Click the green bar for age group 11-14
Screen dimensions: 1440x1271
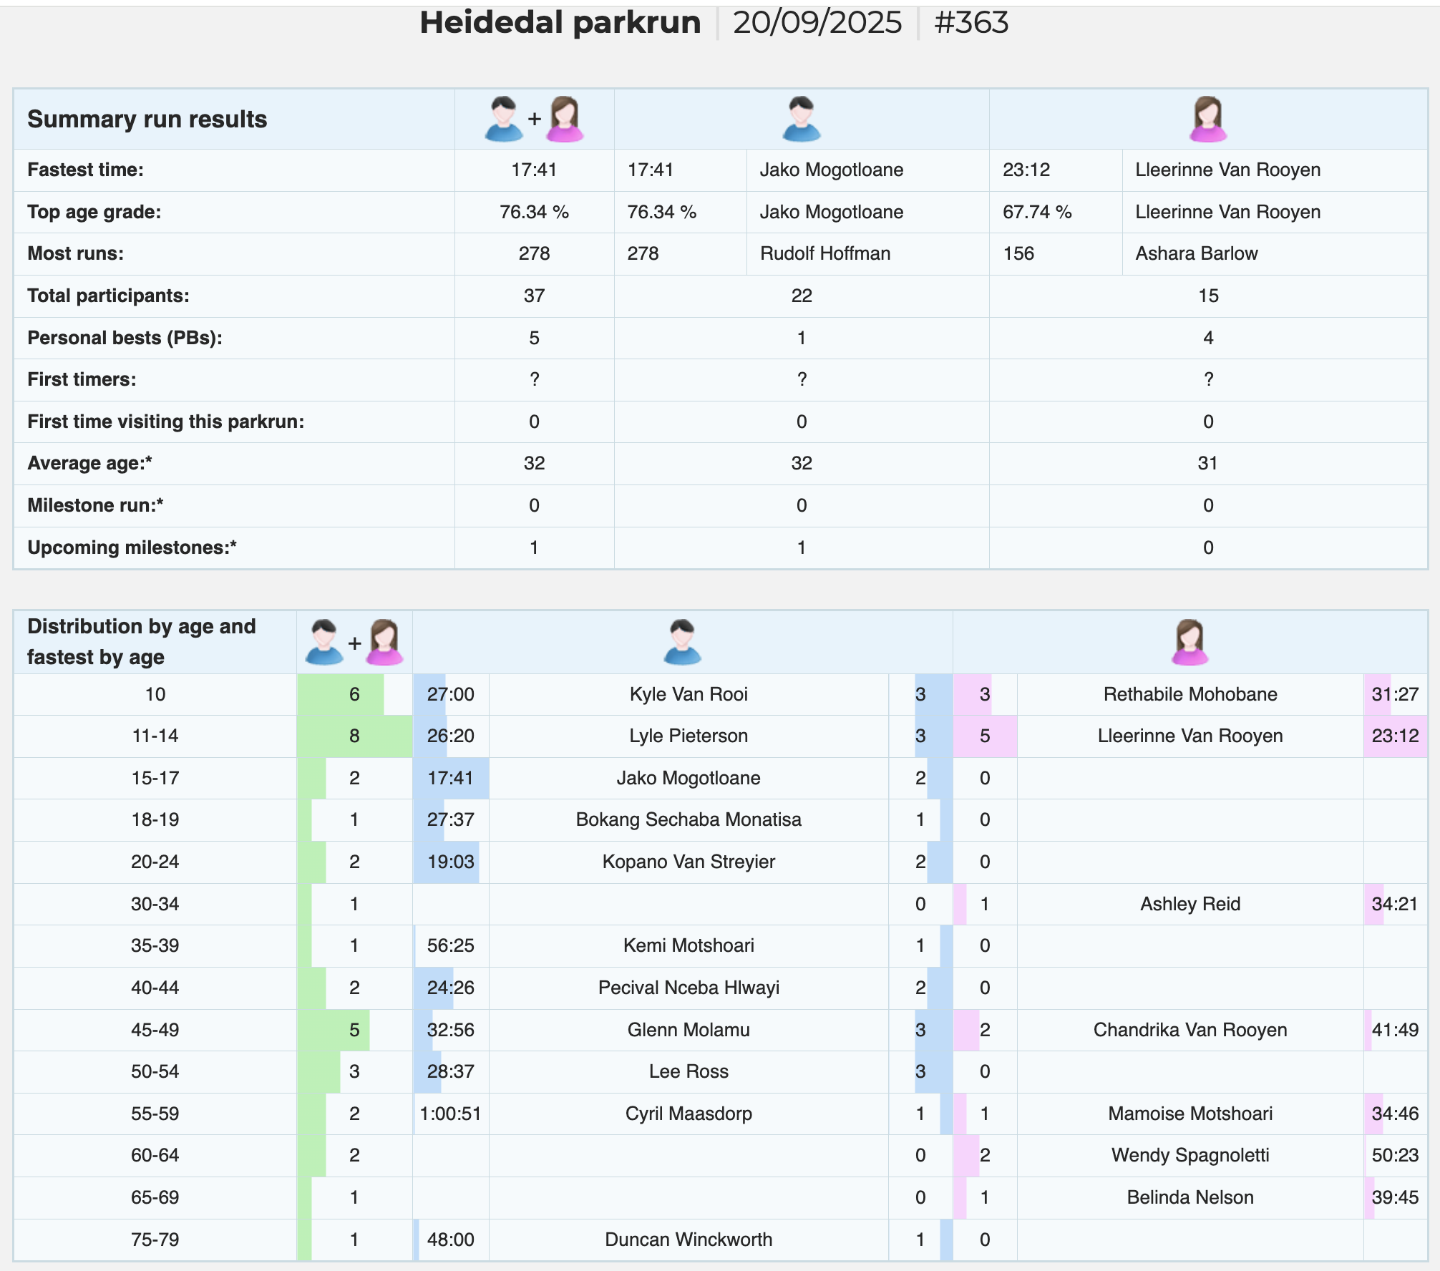click(354, 736)
